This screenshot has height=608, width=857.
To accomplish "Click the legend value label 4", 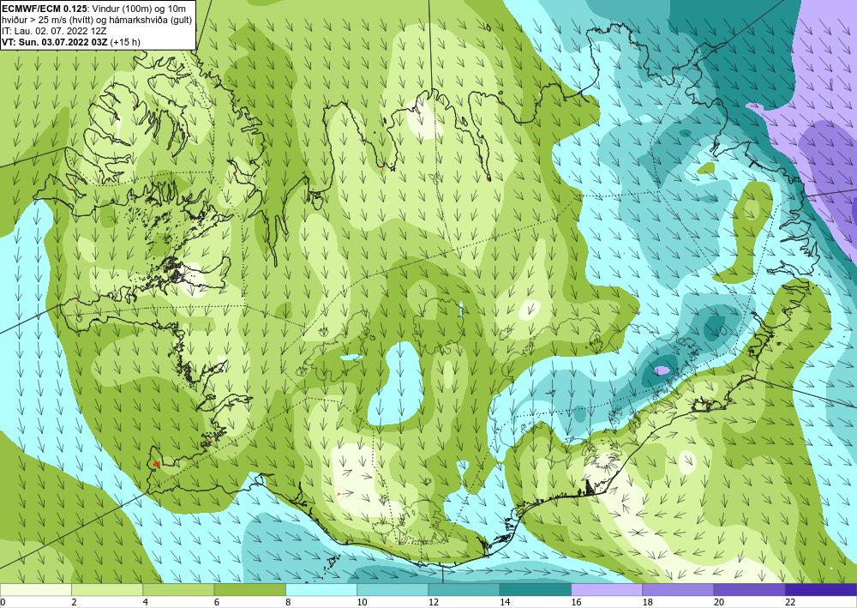I will coord(146,602).
